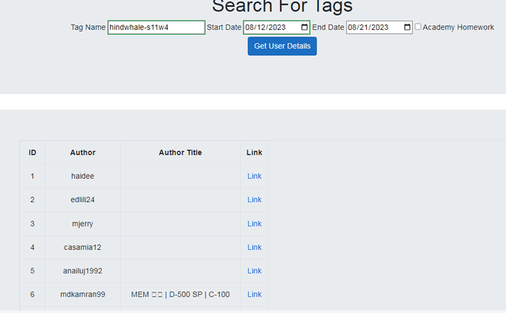Click the Academy Homework label text
Image resolution: width=506 pixels, height=313 pixels.
[x=459, y=28]
